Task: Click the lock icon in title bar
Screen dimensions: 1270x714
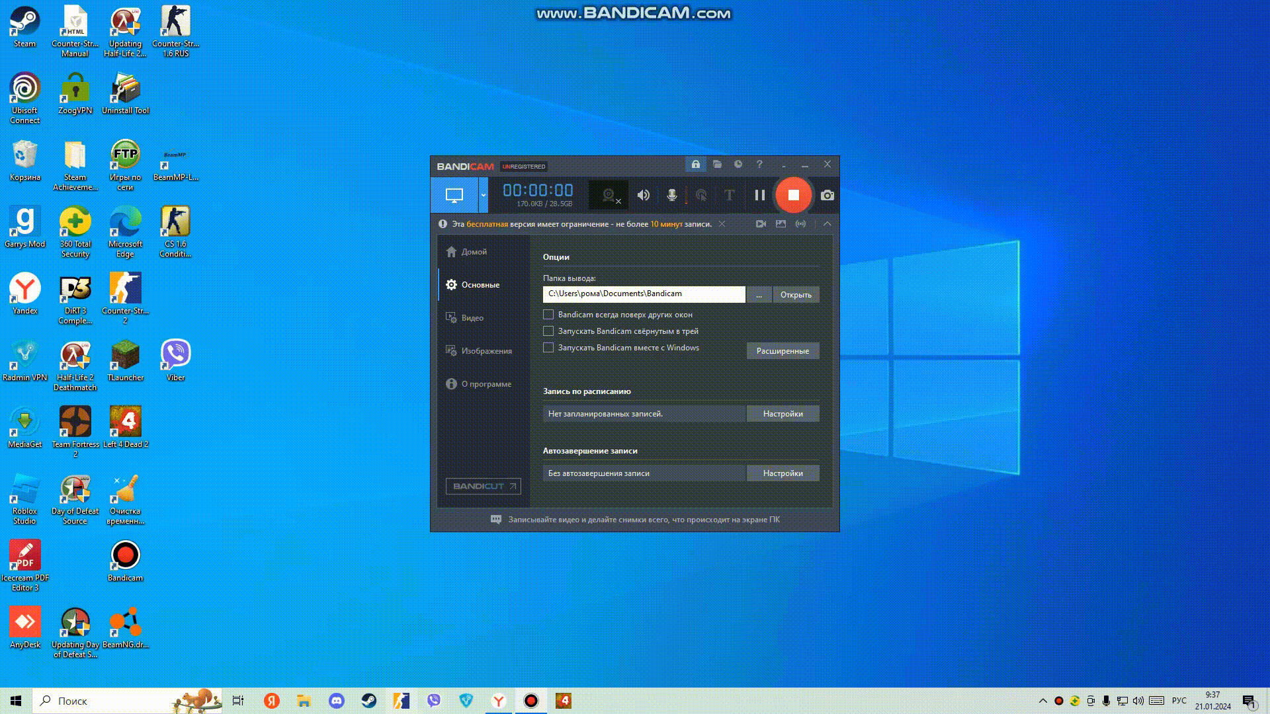Action: point(695,164)
